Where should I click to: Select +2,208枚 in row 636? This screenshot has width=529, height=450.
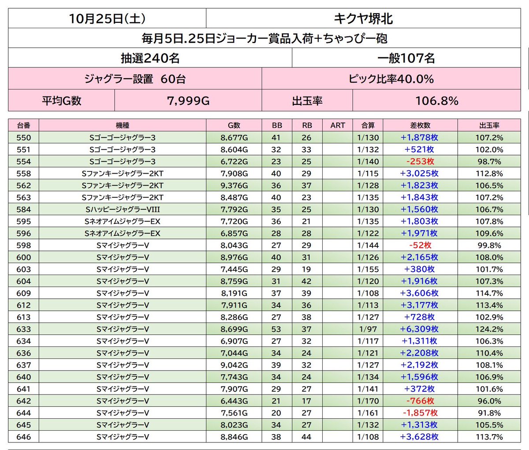(419, 353)
